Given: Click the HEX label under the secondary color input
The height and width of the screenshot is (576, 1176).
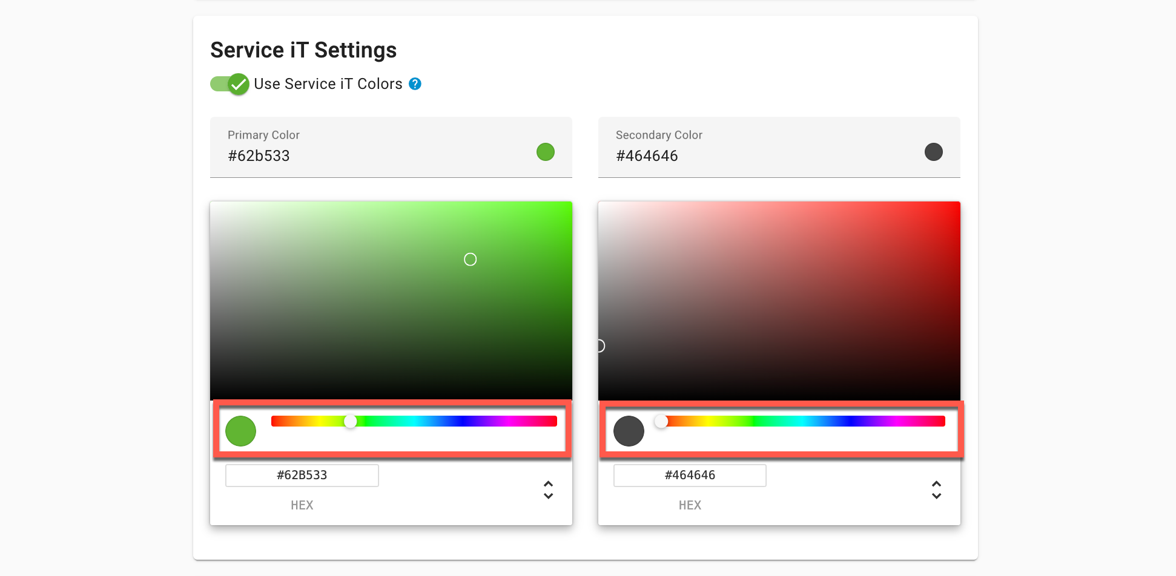Looking at the screenshot, I should click(x=690, y=505).
